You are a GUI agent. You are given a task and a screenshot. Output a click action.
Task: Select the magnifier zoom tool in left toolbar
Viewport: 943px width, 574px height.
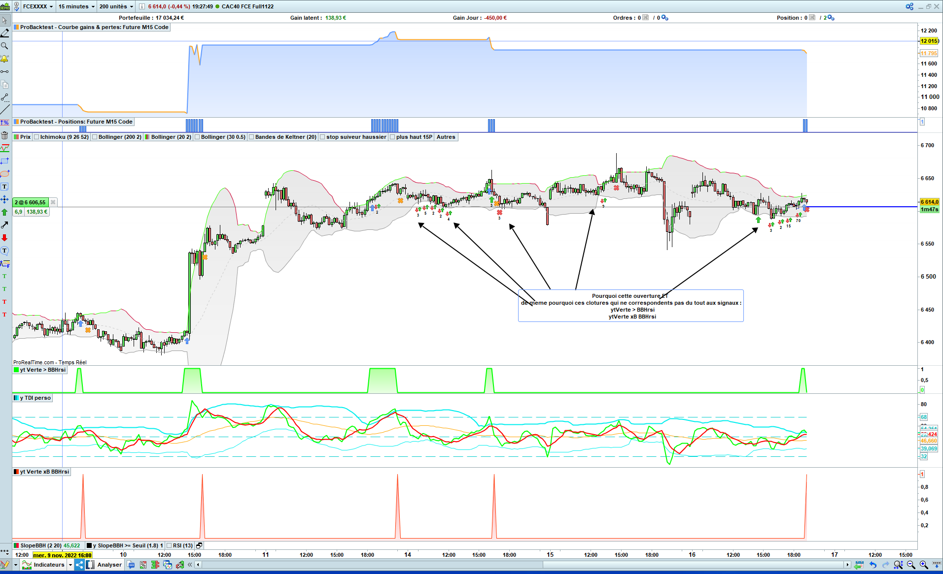4,46
